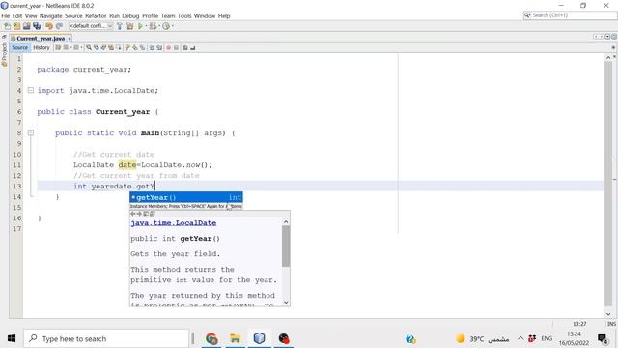This screenshot has width=618, height=348.
Task: Click the New Project toolbar icon
Action: point(16,26)
